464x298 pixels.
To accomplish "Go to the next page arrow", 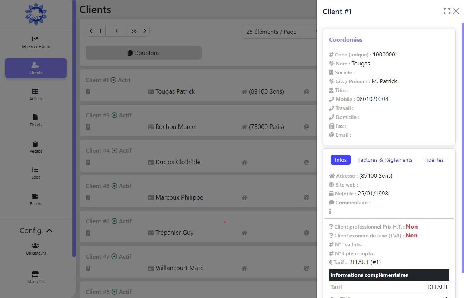I will [x=145, y=31].
